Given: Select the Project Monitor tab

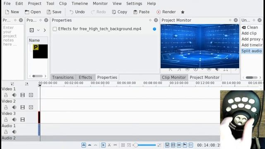Looking at the screenshot, I should click(x=205, y=77).
